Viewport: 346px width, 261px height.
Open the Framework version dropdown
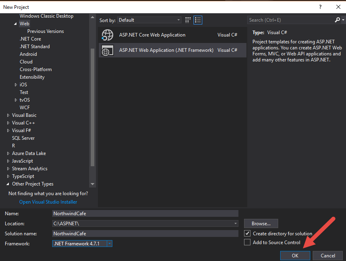(110, 244)
